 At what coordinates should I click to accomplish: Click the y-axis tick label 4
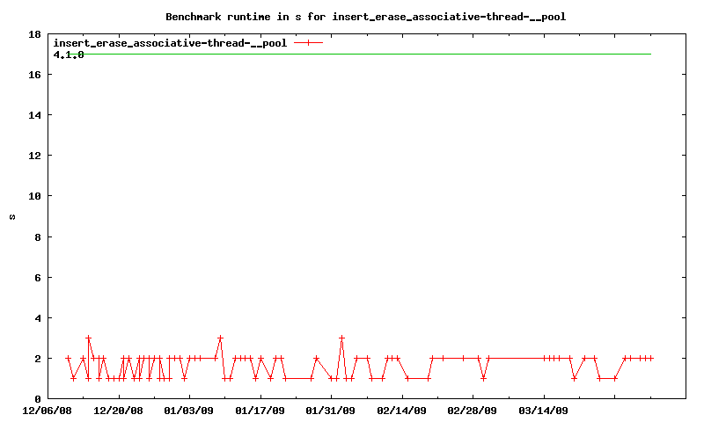tap(39, 317)
